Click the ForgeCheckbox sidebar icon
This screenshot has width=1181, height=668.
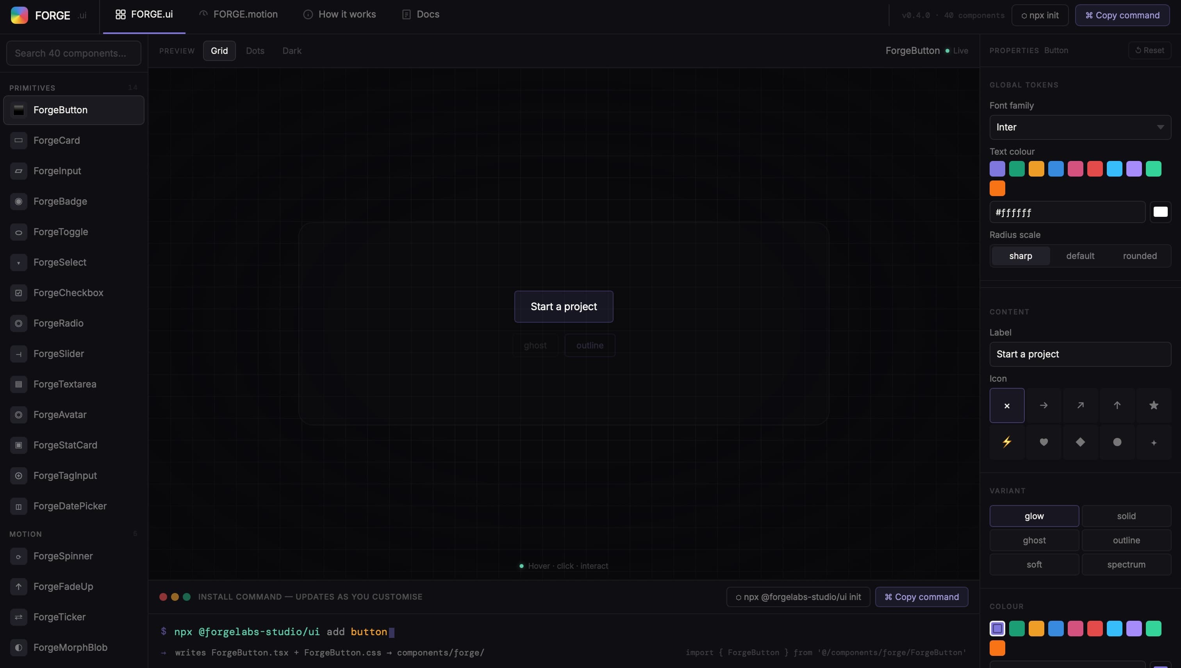(18, 293)
